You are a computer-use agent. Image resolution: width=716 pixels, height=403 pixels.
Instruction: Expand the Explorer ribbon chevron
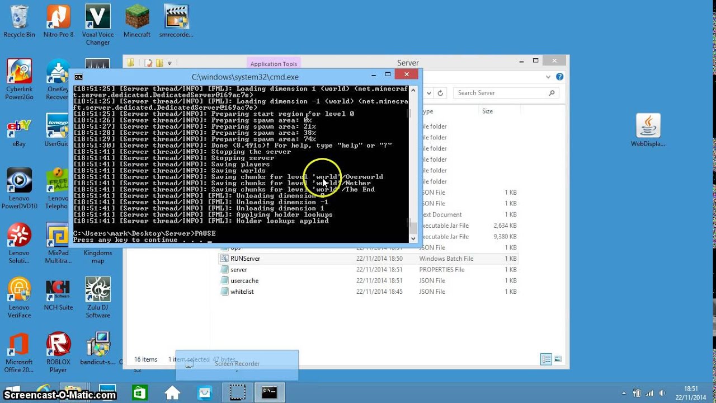pyautogui.click(x=548, y=77)
